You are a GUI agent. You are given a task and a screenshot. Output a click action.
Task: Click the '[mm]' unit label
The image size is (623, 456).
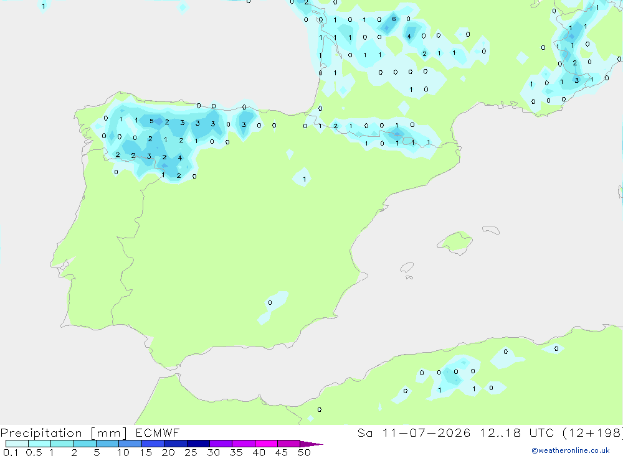point(109,433)
